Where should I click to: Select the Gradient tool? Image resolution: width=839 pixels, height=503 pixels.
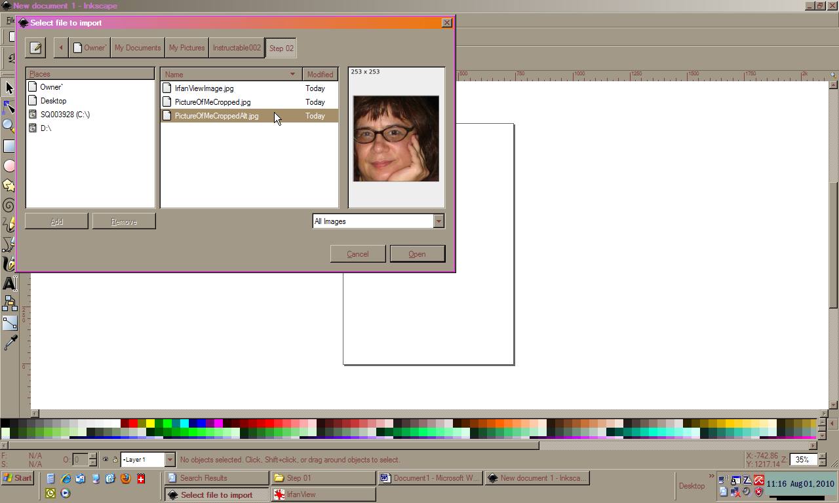coord(9,323)
